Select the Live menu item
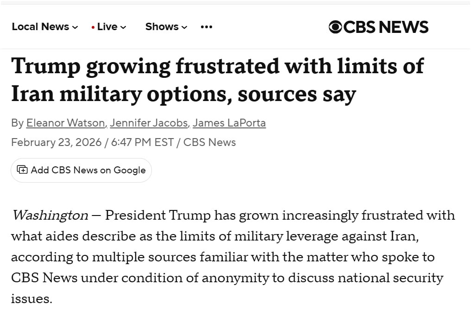 coord(107,27)
